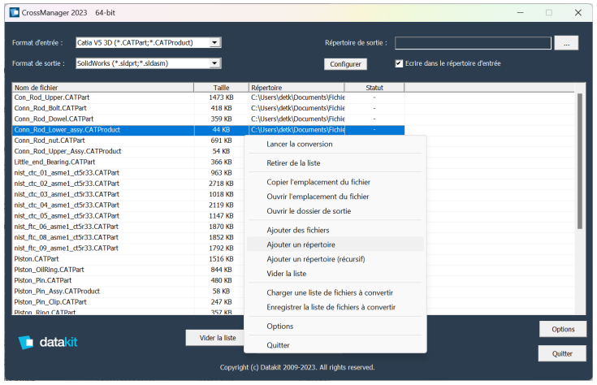Choose 'Ajouter un répertoire' menu item
The height and width of the screenshot is (385, 597).
[x=335, y=244]
